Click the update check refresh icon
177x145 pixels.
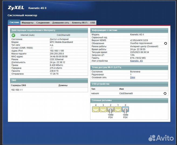(165, 43)
